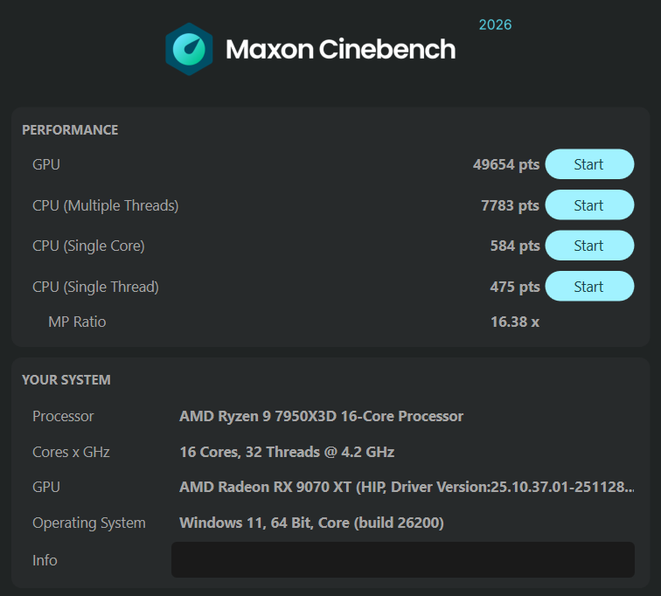Image resolution: width=661 pixels, height=596 pixels.
Task: Click the PERFORMANCE section heading
Action: click(70, 129)
